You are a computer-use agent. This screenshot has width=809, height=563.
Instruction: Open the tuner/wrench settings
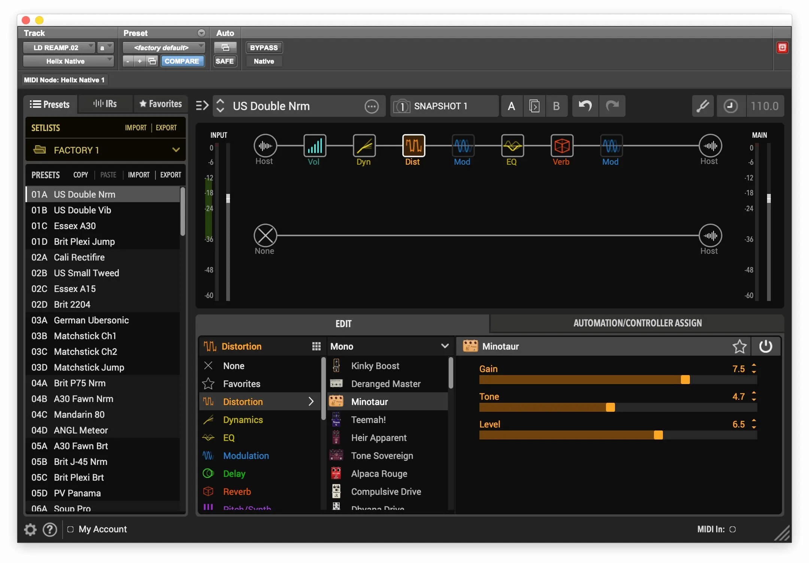pos(703,106)
